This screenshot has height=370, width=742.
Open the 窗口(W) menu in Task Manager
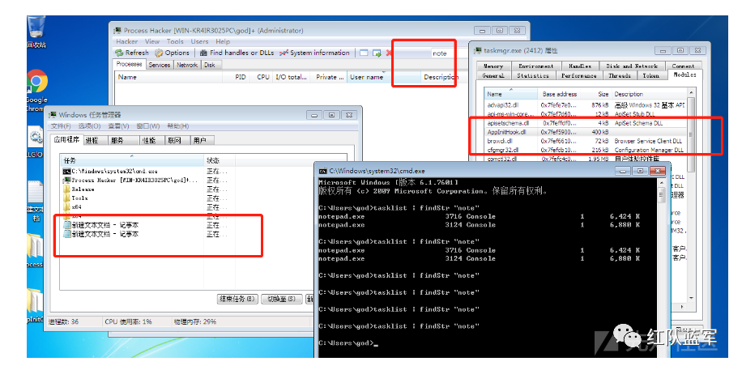tap(149, 126)
